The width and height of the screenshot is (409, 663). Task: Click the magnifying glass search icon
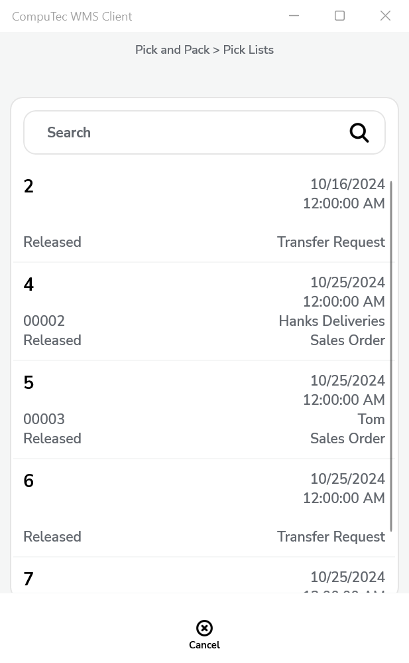pos(359,133)
